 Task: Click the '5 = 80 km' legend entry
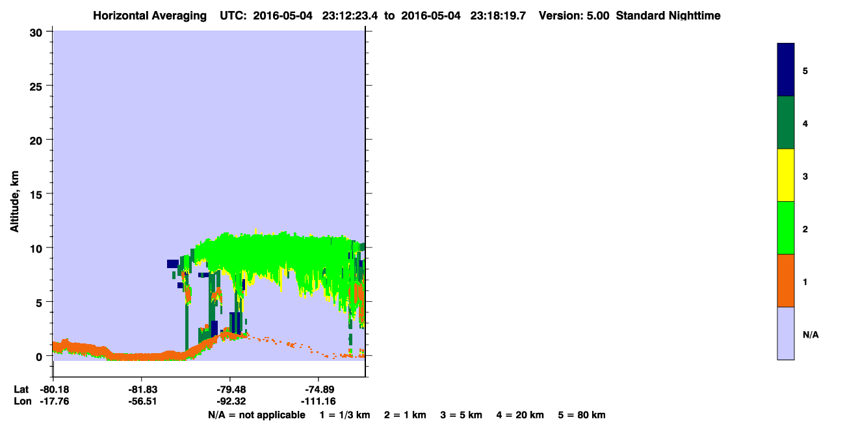(582, 415)
